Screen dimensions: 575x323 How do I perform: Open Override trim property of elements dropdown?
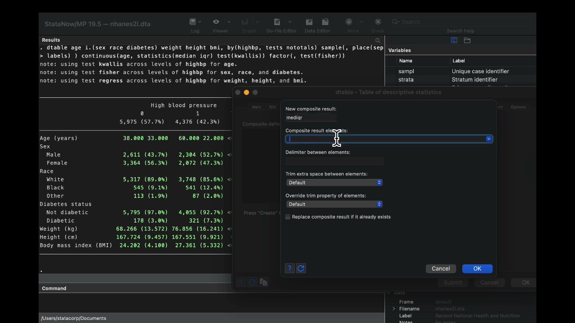[x=334, y=204]
